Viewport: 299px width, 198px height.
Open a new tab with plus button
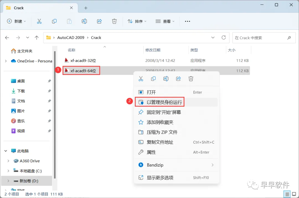86,8
